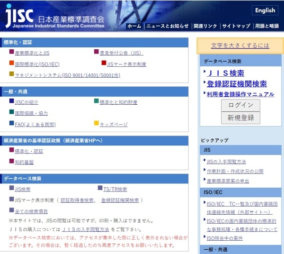
Task: Open 利用者登録操作マニュアル link
Action: pyautogui.click(x=240, y=94)
